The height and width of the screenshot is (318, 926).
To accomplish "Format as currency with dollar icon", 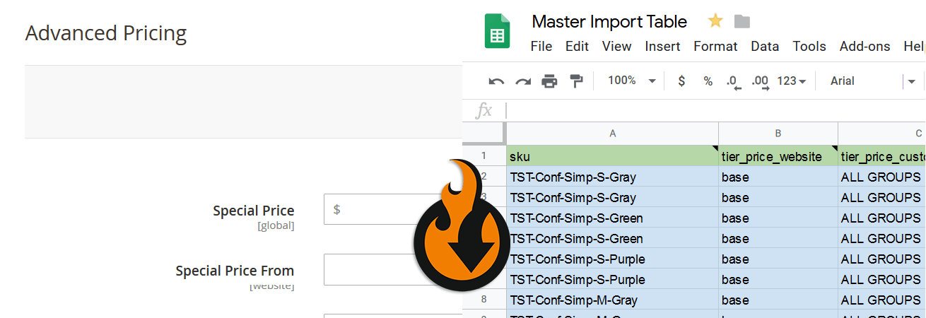I will pyautogui.click(x=681, y=81).
